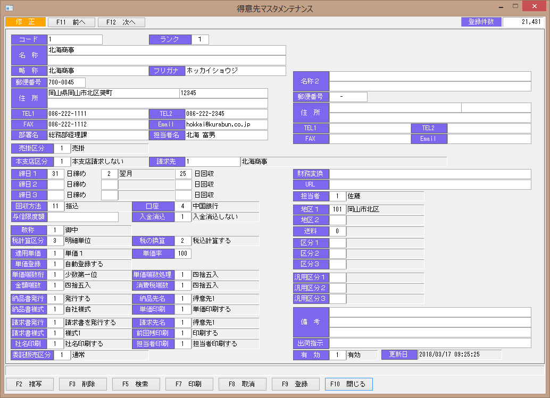Screen dimensions: 550x398
Task: Click the F7 印刷 print button
Action: point(189,384)
